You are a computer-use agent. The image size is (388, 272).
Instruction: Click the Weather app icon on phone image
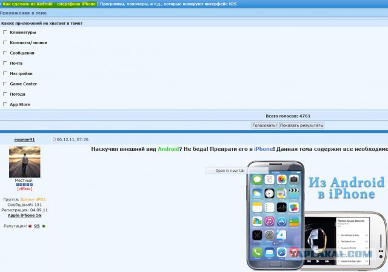pyautogui.click(x=257, y=194)
